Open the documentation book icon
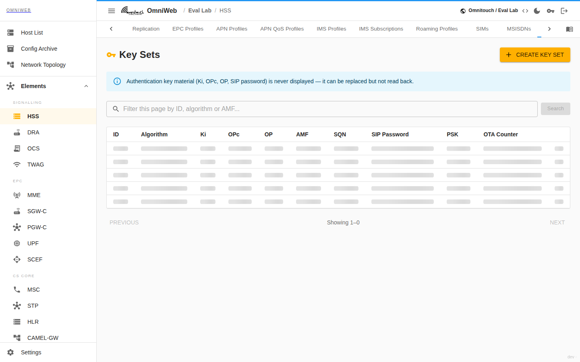580x362 pixels. tap(570, 29)
